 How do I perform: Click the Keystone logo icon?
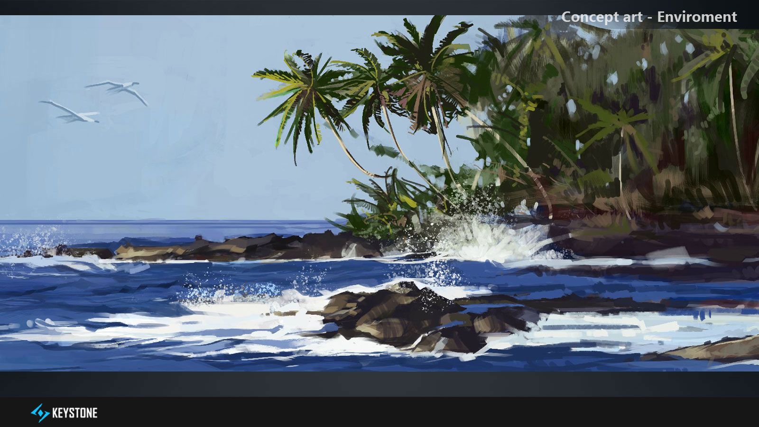pos(40,413)
